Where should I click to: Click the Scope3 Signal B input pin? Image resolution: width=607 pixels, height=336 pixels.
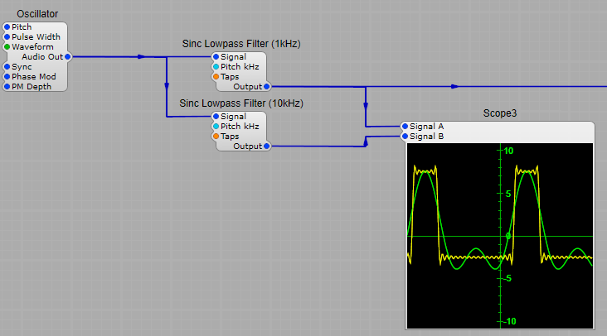405,137
